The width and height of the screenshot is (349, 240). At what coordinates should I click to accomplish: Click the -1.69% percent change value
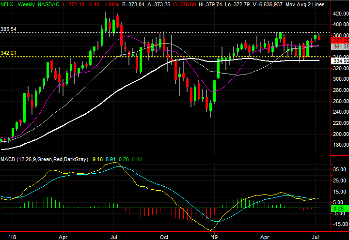tap(111, 4)
